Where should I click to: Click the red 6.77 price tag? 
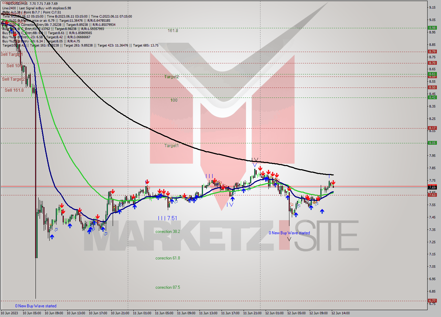432,300
